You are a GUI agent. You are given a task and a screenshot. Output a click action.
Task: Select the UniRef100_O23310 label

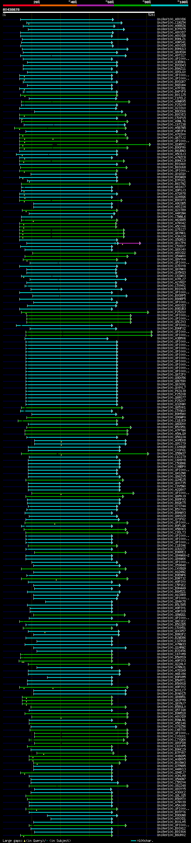171,108
